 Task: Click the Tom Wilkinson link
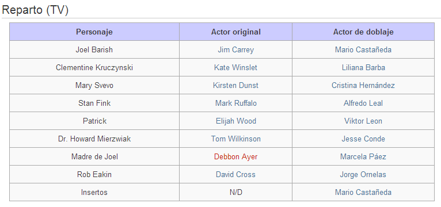[x=235, y=139]
